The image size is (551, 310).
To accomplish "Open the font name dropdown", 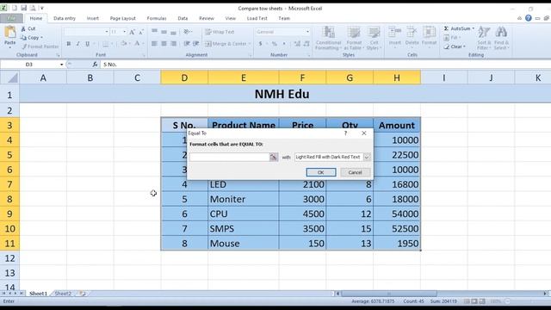I will 107,32.
